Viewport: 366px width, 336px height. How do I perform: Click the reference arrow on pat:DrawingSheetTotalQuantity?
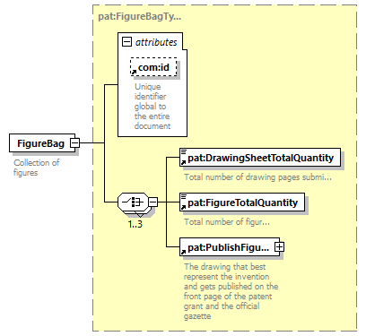pyautogui.click(x=183, y=162)
